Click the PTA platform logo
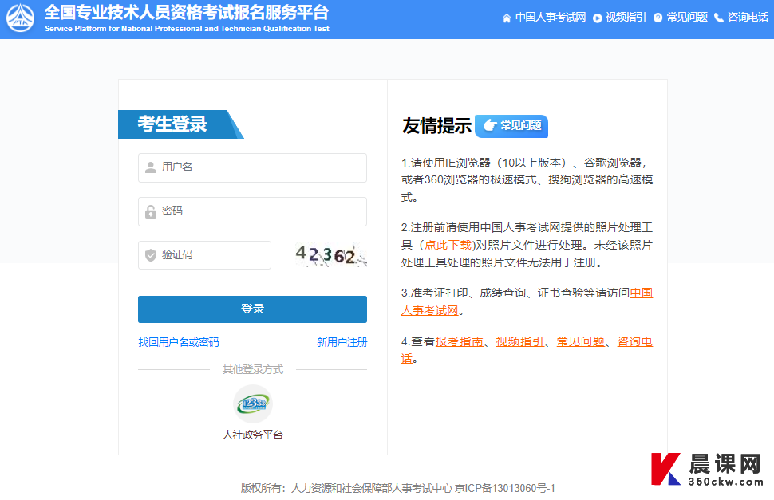This screenshot has height=500, width=774. tap(20, 18)
